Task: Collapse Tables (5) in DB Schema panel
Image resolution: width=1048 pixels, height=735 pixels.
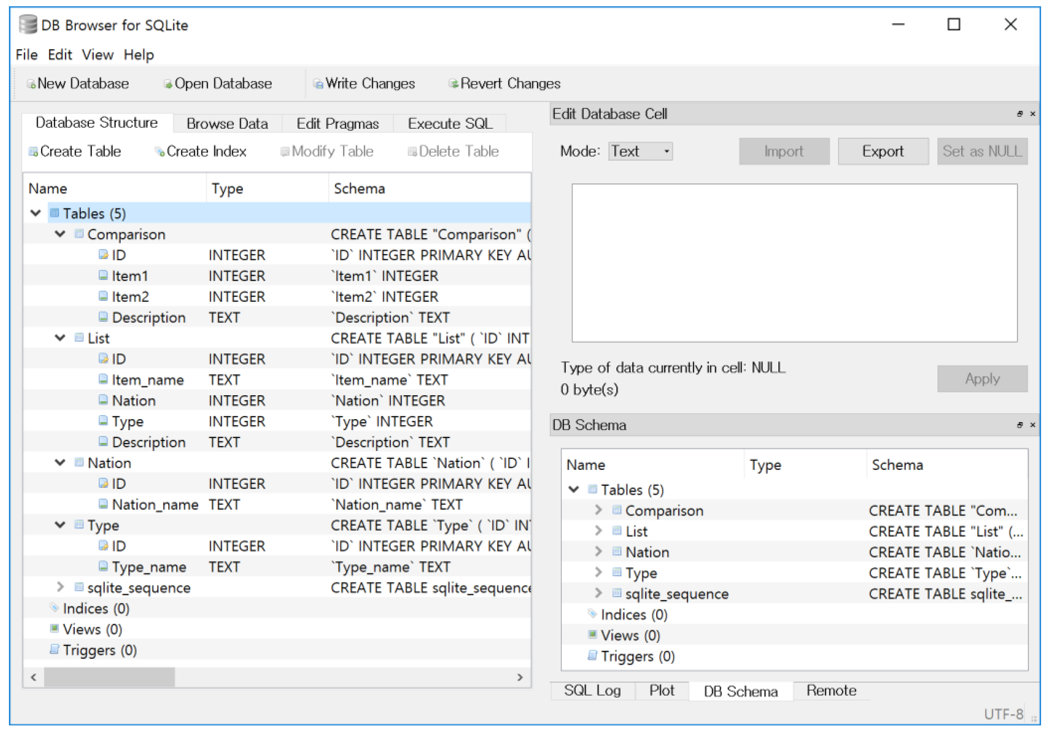Action: pos(574,490)
